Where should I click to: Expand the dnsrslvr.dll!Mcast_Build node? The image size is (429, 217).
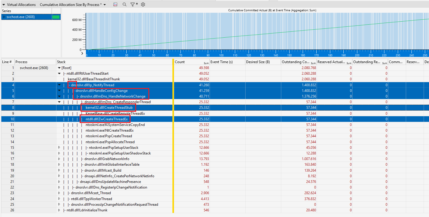[x=59, y=170]
